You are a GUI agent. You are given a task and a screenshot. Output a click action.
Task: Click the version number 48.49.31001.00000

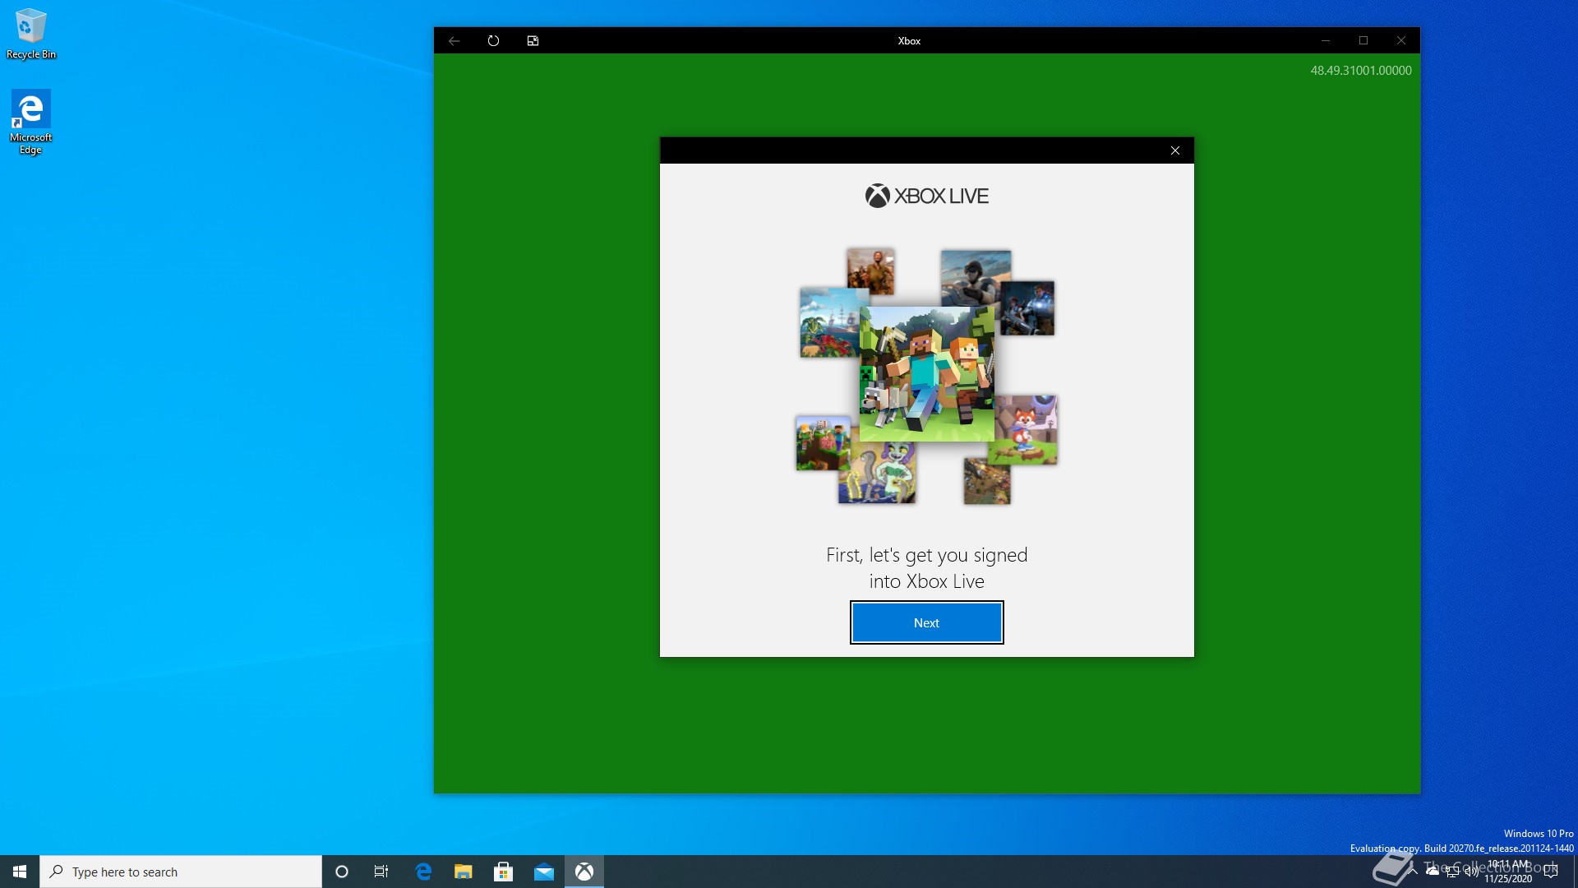click(1360, 71)
